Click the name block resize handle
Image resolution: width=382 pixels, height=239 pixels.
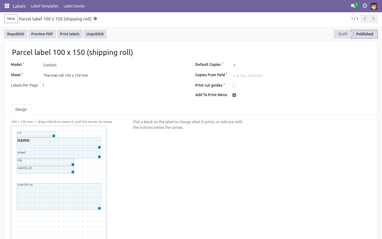(99, 147)
